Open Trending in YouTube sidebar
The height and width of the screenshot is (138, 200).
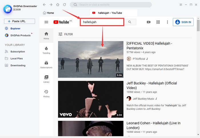[x=46, y=50]
